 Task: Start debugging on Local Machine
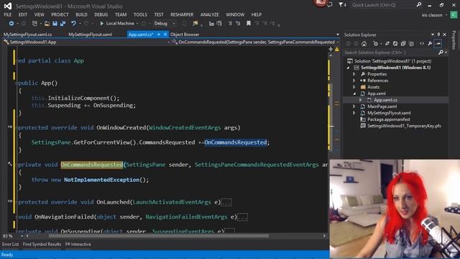(117, 23)
